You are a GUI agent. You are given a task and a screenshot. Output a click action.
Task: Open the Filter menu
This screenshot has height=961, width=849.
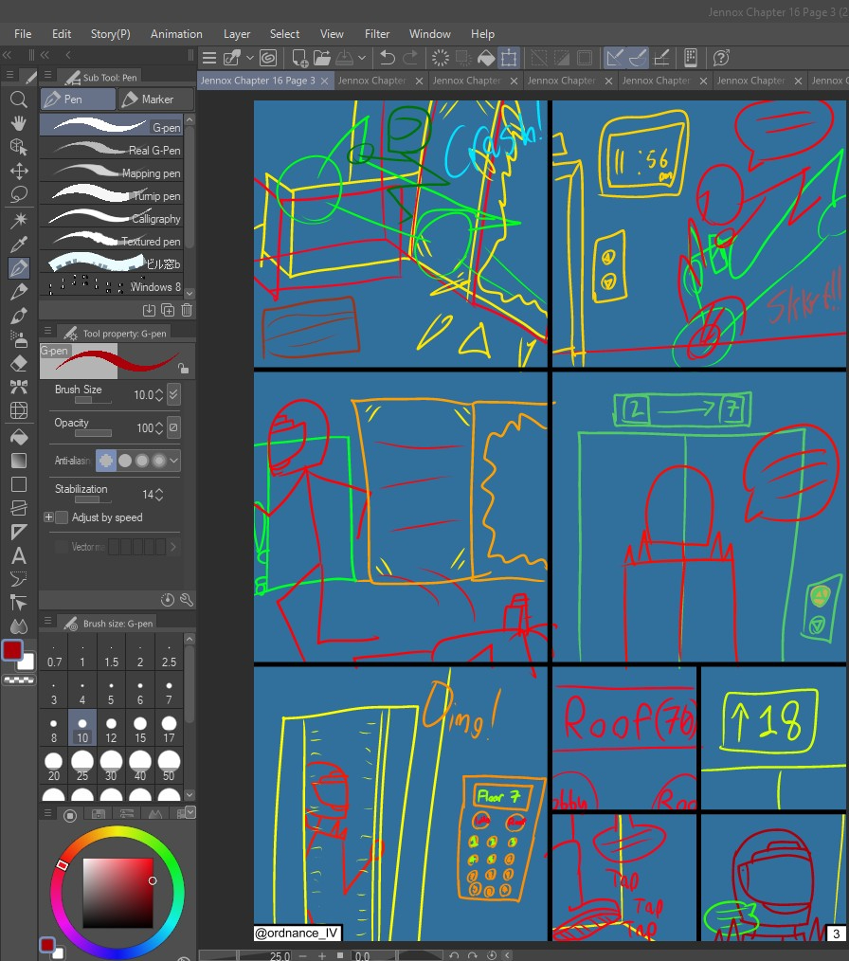coord(377,33)
